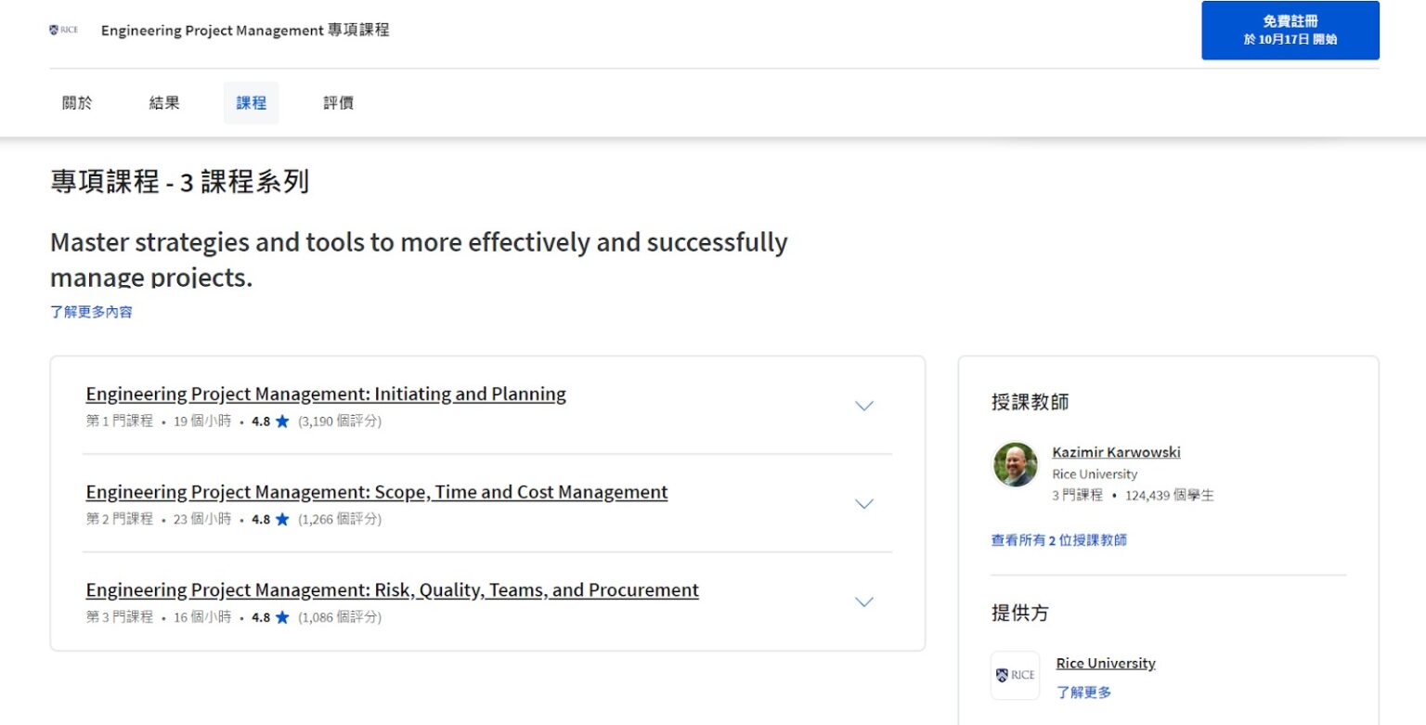
Task: Click 了解更多 under Rice University
Action: coord(1082,692)
